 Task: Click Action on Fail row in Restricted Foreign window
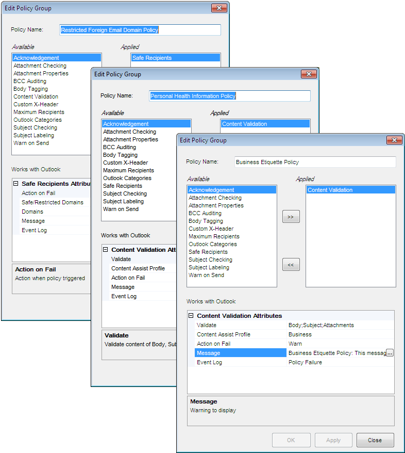coord(55,193)
